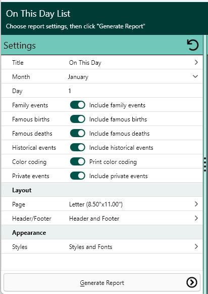Click the Include famous births label
Image resolution: width=208 pixels, height=294 pixels.
[118, 119]
